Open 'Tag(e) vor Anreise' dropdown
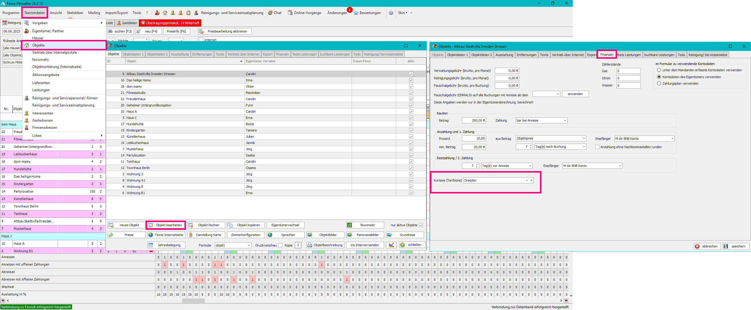This screenshot has width=751, height=310. [506, 166]
